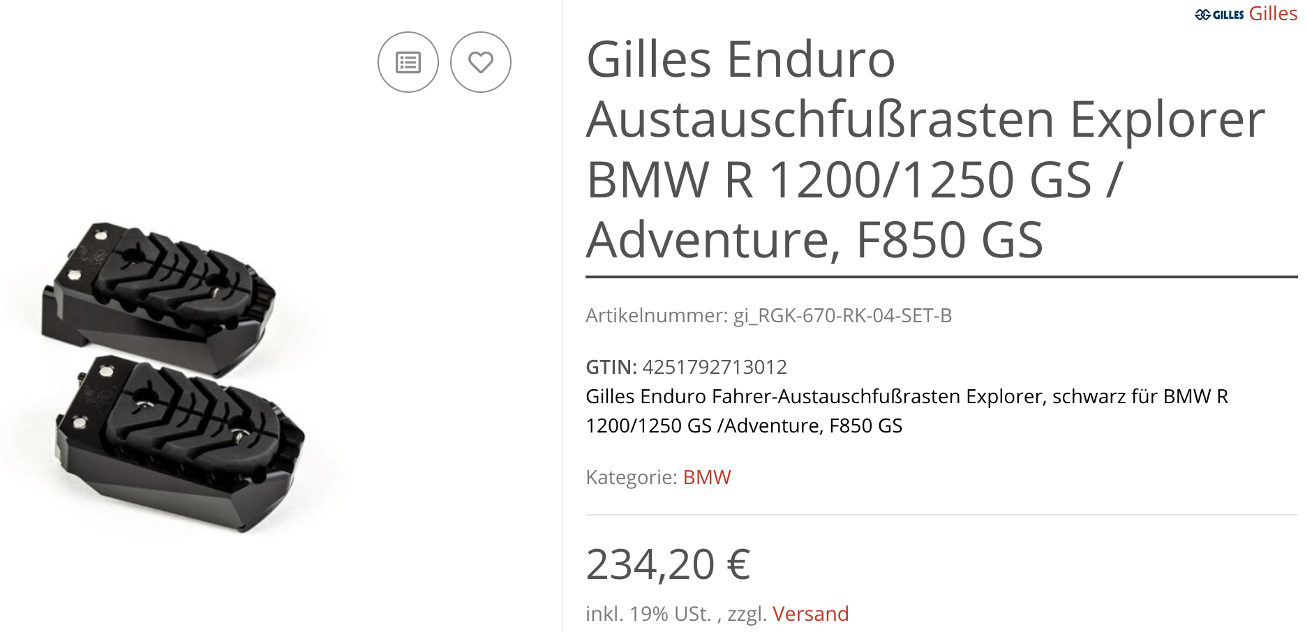1305x632 pixels.
Task: Open the BMW category link
Action: pyautogui.click(x=706, y=477)
